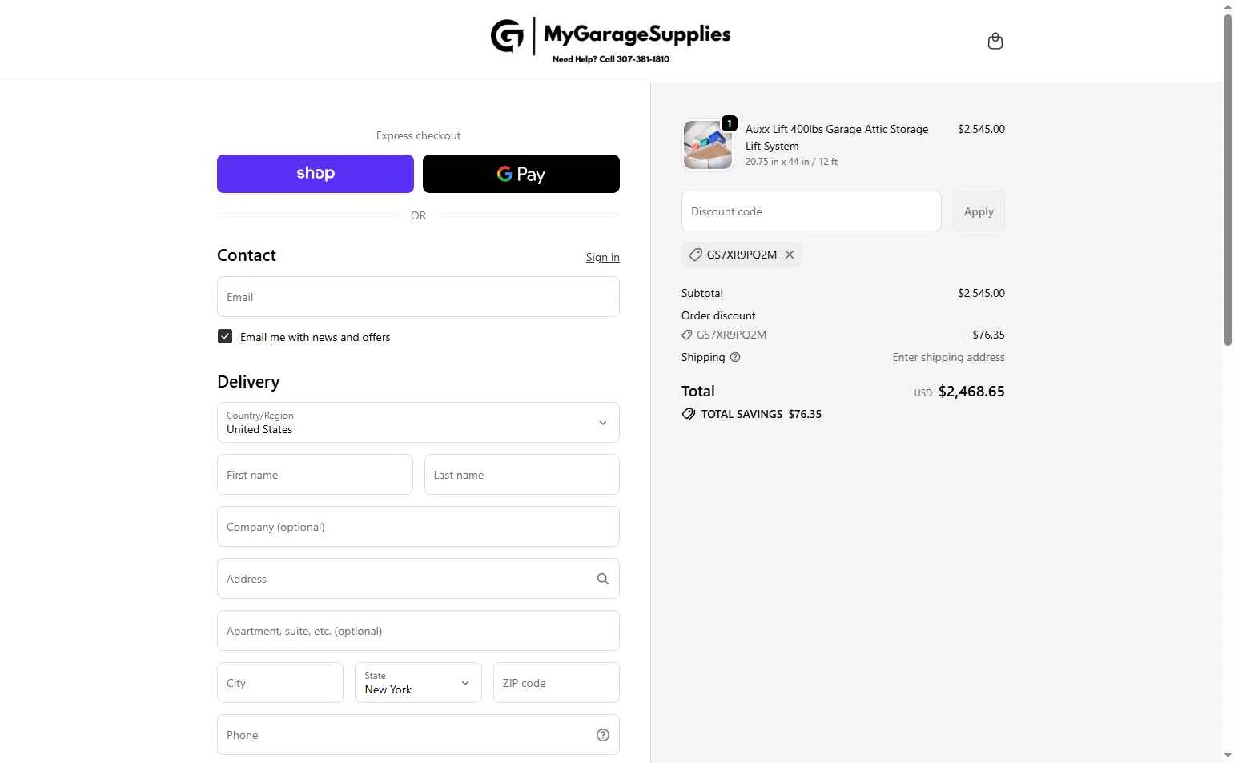The image size is (1234, 763).
Task: Click the address search magnifier icon
Action: pos(603,579)
